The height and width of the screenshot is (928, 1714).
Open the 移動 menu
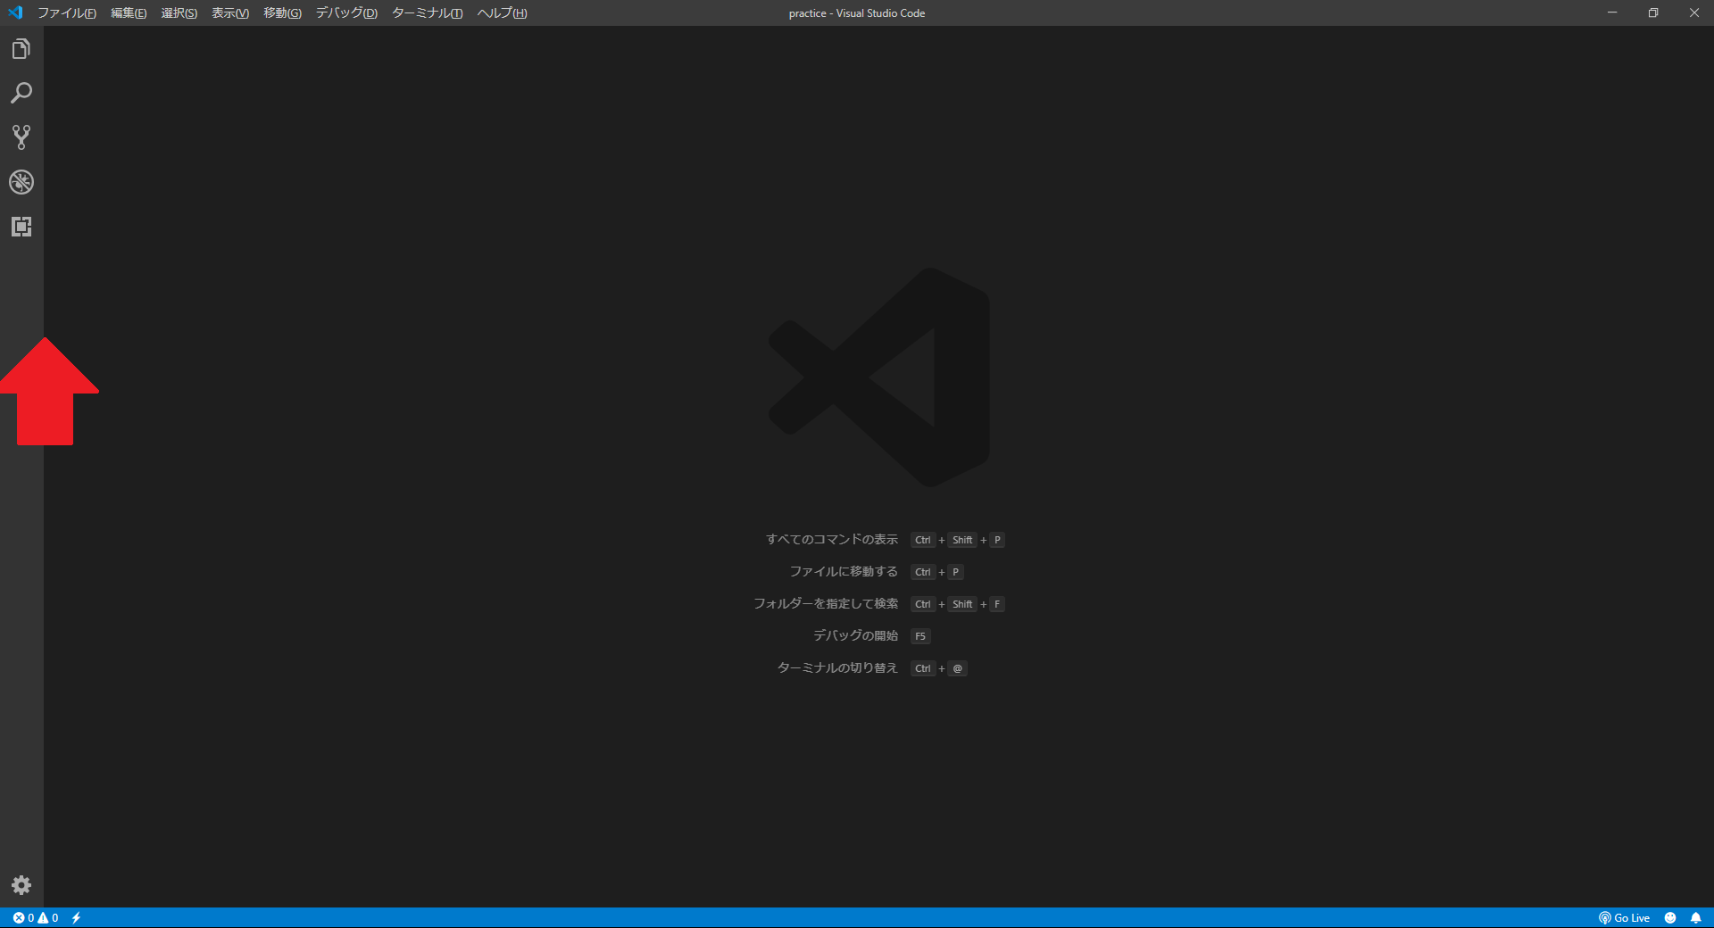[282, 12]
